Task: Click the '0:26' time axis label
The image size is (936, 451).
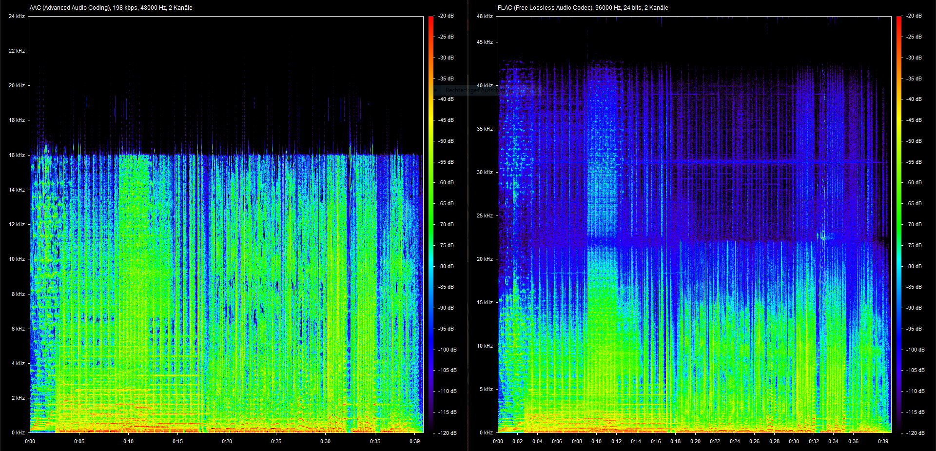Action: (755, 441)
